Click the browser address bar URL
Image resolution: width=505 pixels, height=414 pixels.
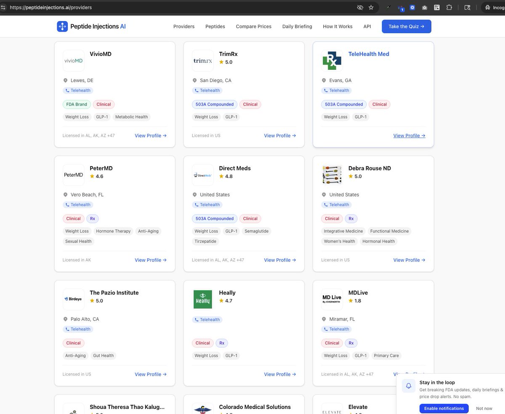click(50, 8)
